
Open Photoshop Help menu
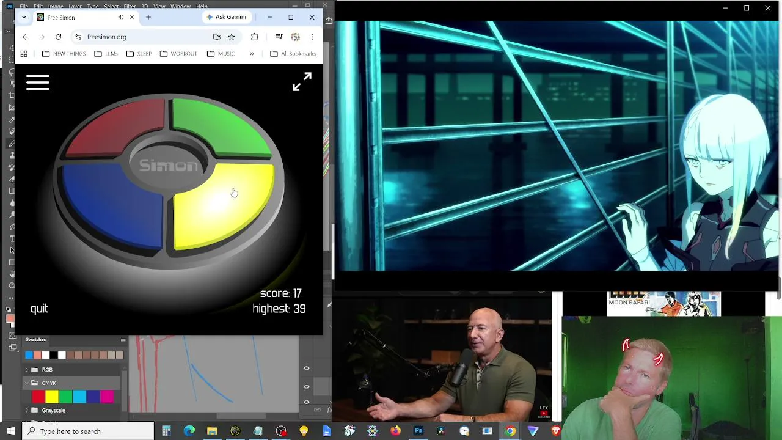tap(202, 6)
